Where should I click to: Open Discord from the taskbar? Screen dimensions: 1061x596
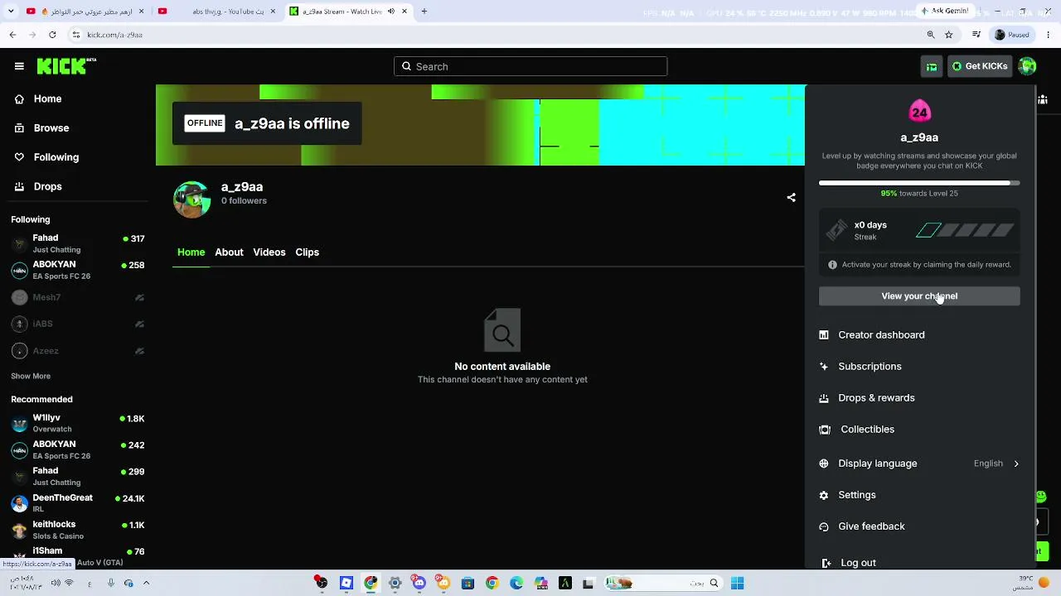pyautogui.click(x=419, y=584)
